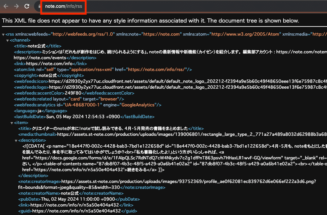327x215 pixels.
Task: Select the guid n5a50e404a432 URL
Action: coord(76,211)
